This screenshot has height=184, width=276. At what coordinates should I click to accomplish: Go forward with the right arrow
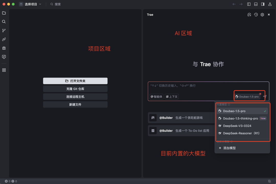click(x=241, y=4)
